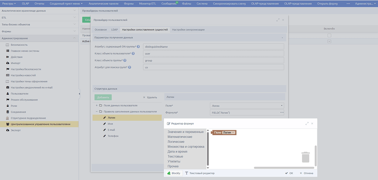Toggle Включён checkbox in Active row
The image size is (378, 180).
[x=329, y=41]
